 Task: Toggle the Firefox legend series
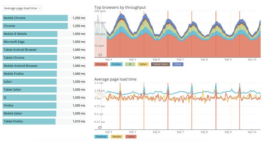[x=116, y=64]
